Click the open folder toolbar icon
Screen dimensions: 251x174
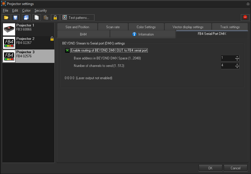6,18
